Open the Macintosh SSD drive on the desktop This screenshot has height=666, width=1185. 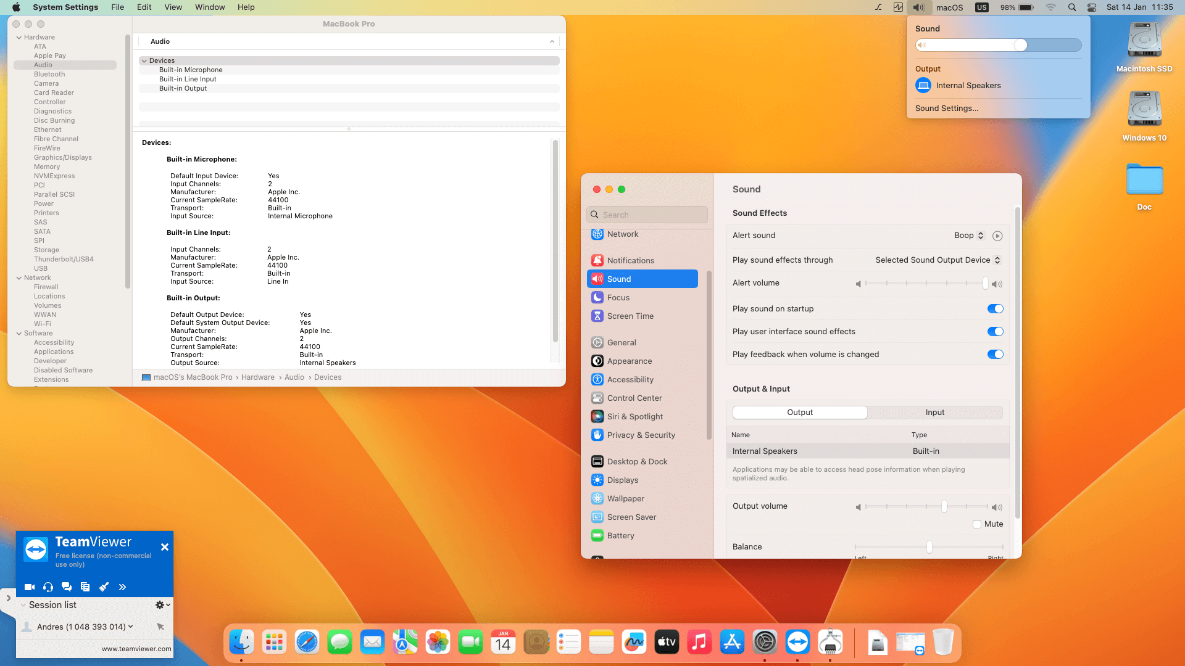tap(1144, 47)
